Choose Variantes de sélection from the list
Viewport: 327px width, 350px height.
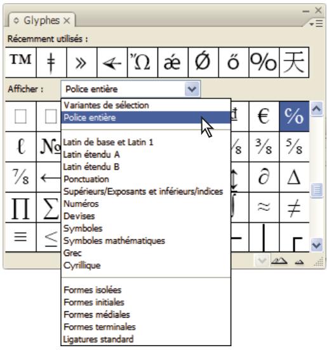pos(146,105)
